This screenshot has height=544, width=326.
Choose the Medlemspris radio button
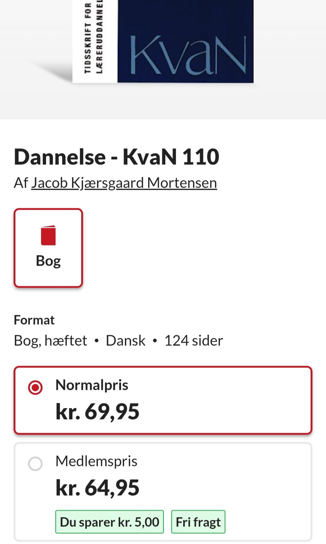pyautogui.click(x=35, y=463)
